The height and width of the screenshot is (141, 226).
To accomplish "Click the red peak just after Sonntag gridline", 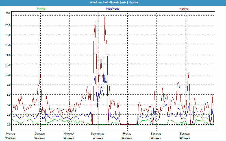I will coord(188,73).
